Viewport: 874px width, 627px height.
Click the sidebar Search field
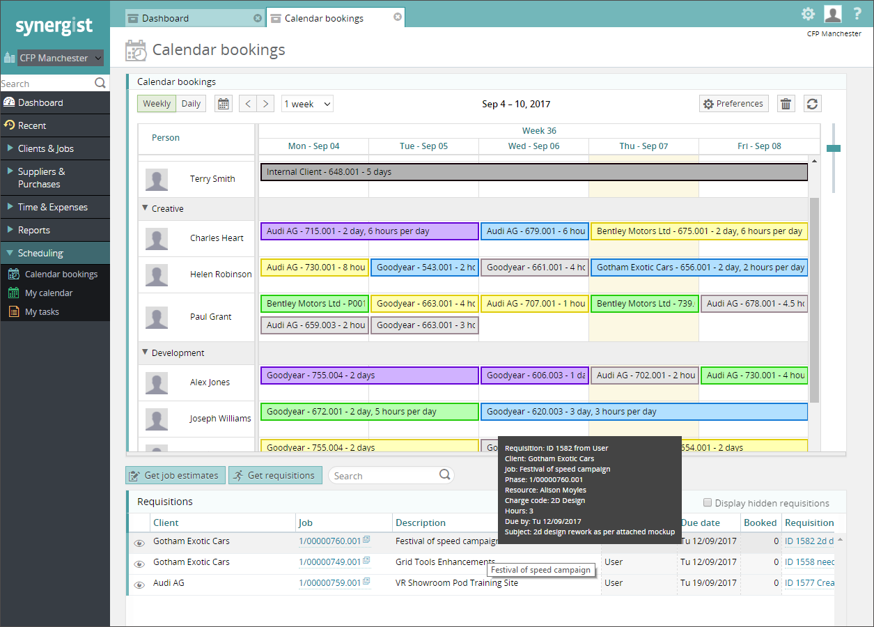tap(47, 84)
